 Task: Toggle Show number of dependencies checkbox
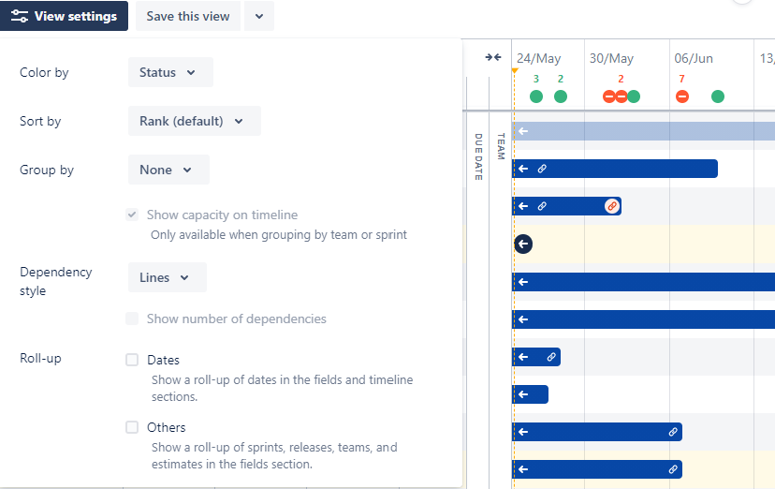click(132, 319)
